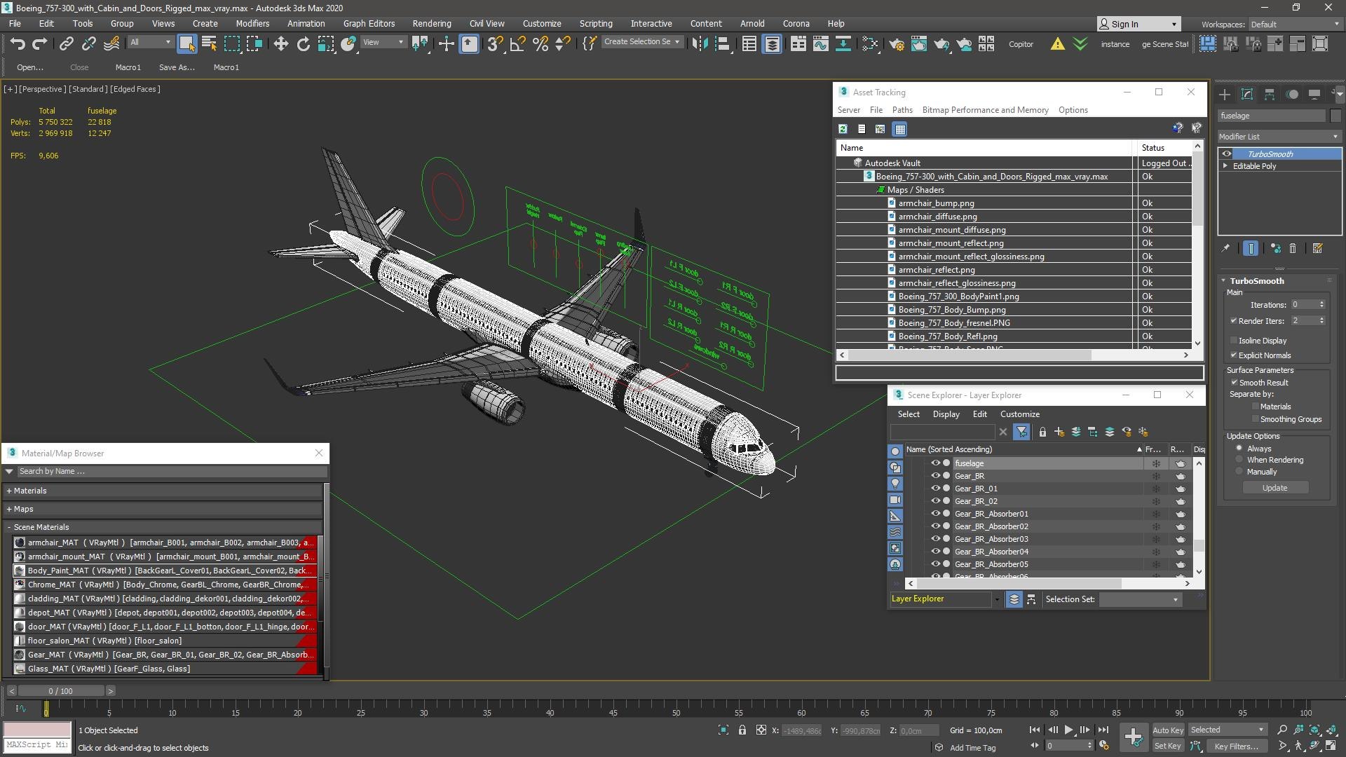
Task: Expand the Editable Poly modifier entry
Action: [x=1225, y=166]
